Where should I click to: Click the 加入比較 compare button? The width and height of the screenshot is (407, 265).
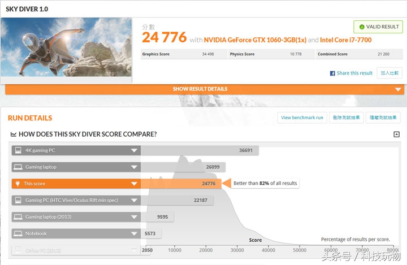(389, 73)
